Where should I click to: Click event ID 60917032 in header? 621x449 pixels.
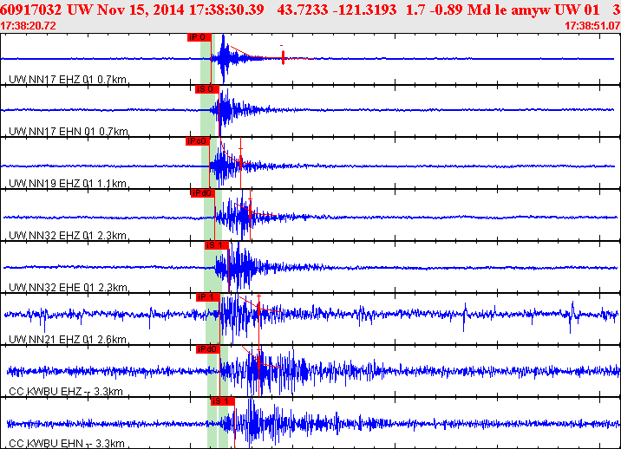pyautogui.click(x=31, y=10)
